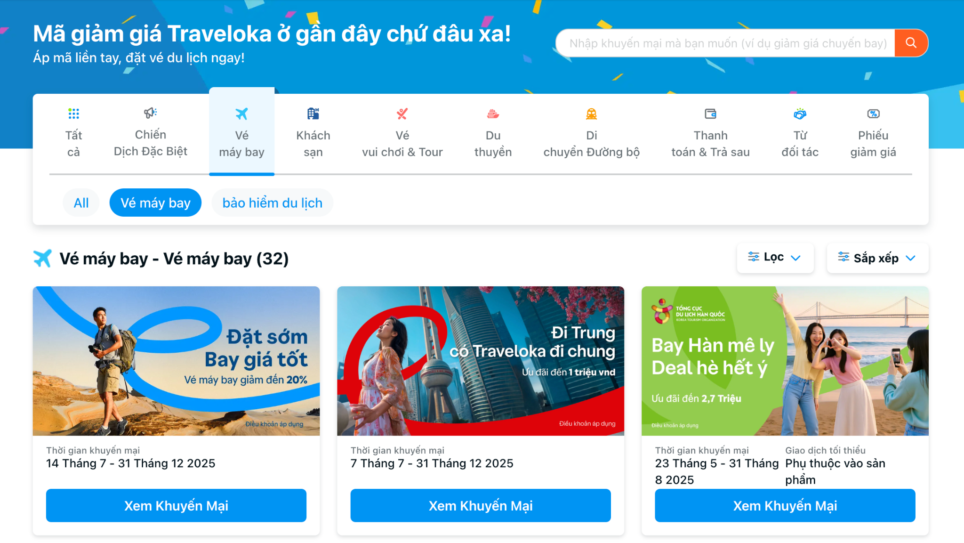Select Di chuyển Đường bộ train icon
Screen dimensions: 964x543
(591, 113)
